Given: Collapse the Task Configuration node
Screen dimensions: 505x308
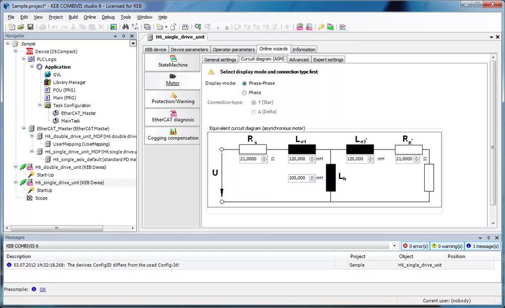Looking at the screenshot, I should (39, 105).
